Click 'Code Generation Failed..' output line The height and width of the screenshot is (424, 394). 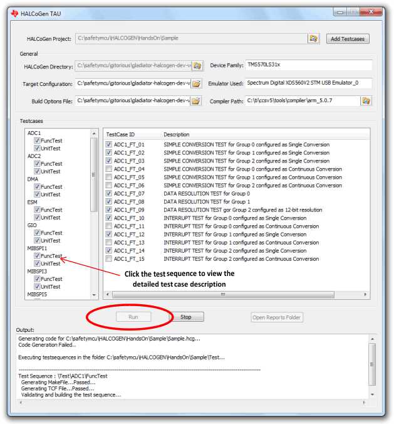(x=47, y=345)
